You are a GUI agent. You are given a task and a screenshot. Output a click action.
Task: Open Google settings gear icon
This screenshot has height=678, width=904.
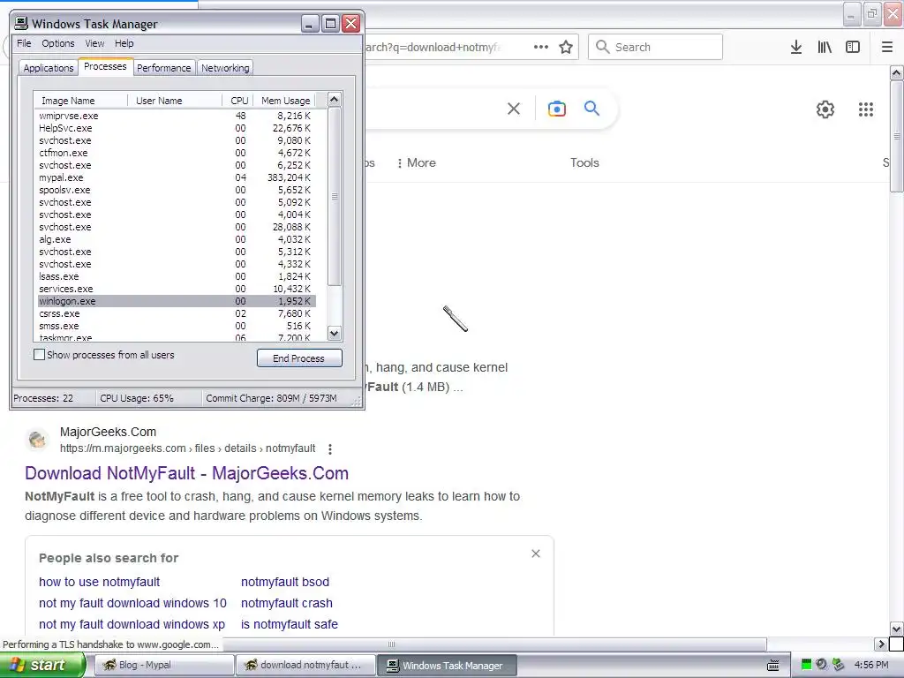click(825, 109)
